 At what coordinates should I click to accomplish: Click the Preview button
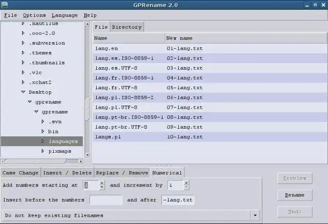(x=295, y=178)
